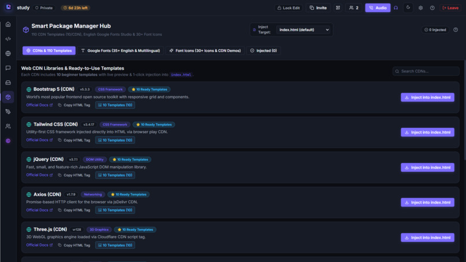Open Axios Official Docs link

point(39,210)
